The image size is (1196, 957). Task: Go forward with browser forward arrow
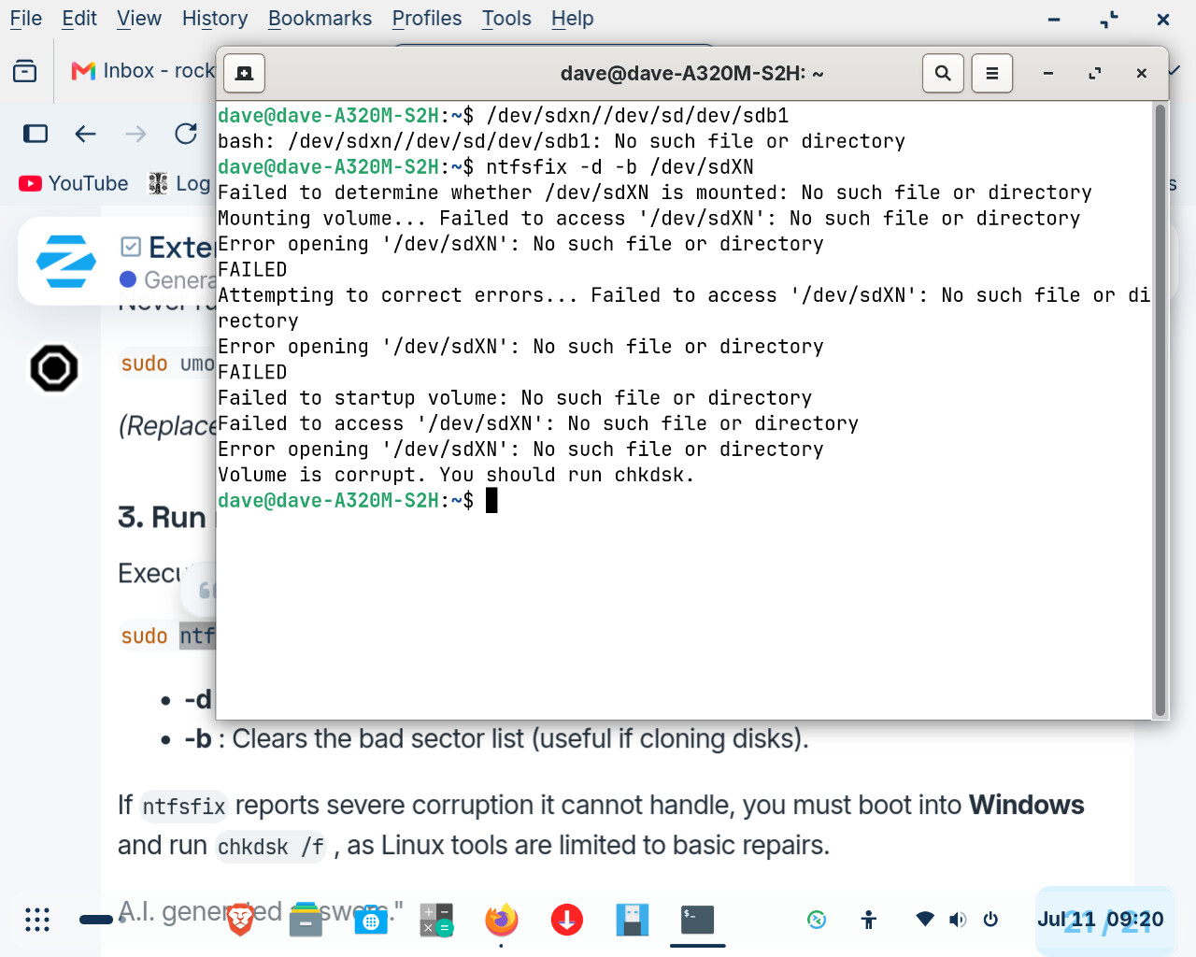136,134
